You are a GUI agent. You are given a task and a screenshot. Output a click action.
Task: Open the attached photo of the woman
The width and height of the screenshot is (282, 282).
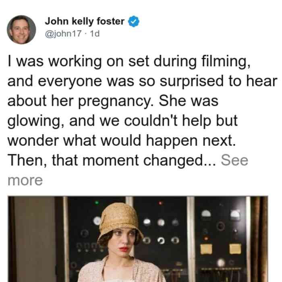tap(138, 239)
